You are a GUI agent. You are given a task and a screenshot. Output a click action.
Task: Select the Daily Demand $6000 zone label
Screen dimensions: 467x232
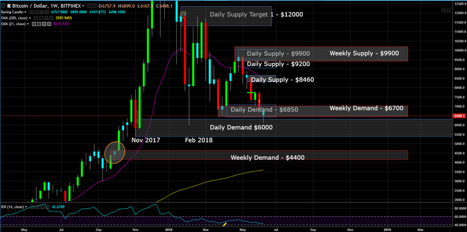(x=241, y=127)
